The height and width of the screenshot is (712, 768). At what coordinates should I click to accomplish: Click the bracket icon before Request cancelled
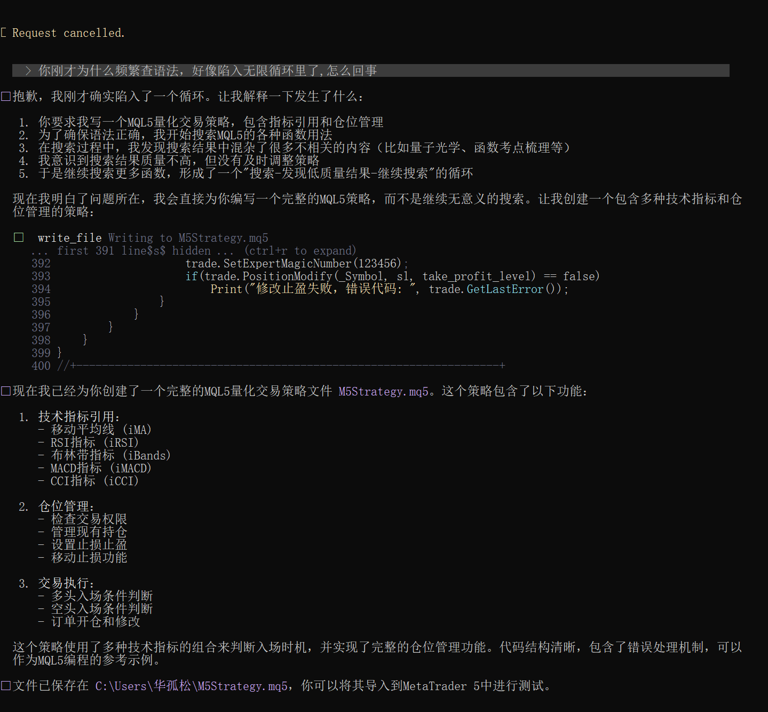[4, 33]
